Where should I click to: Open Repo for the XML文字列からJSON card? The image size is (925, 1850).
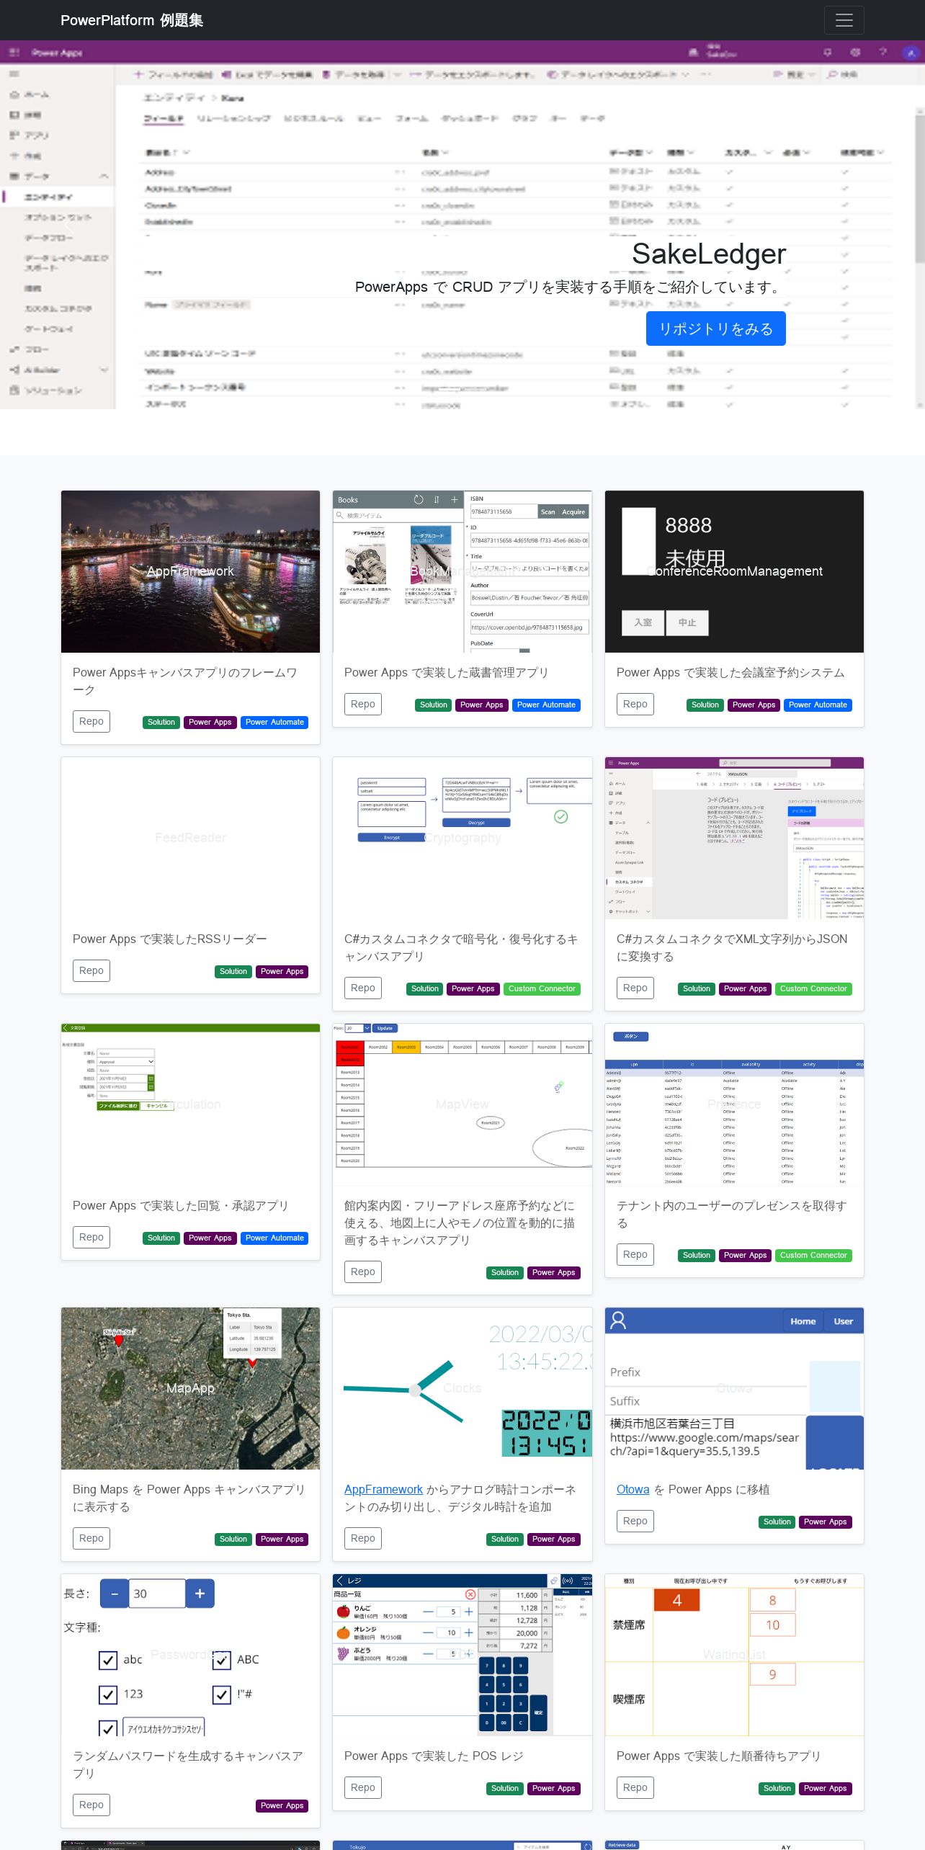click(x=635, y=988)
